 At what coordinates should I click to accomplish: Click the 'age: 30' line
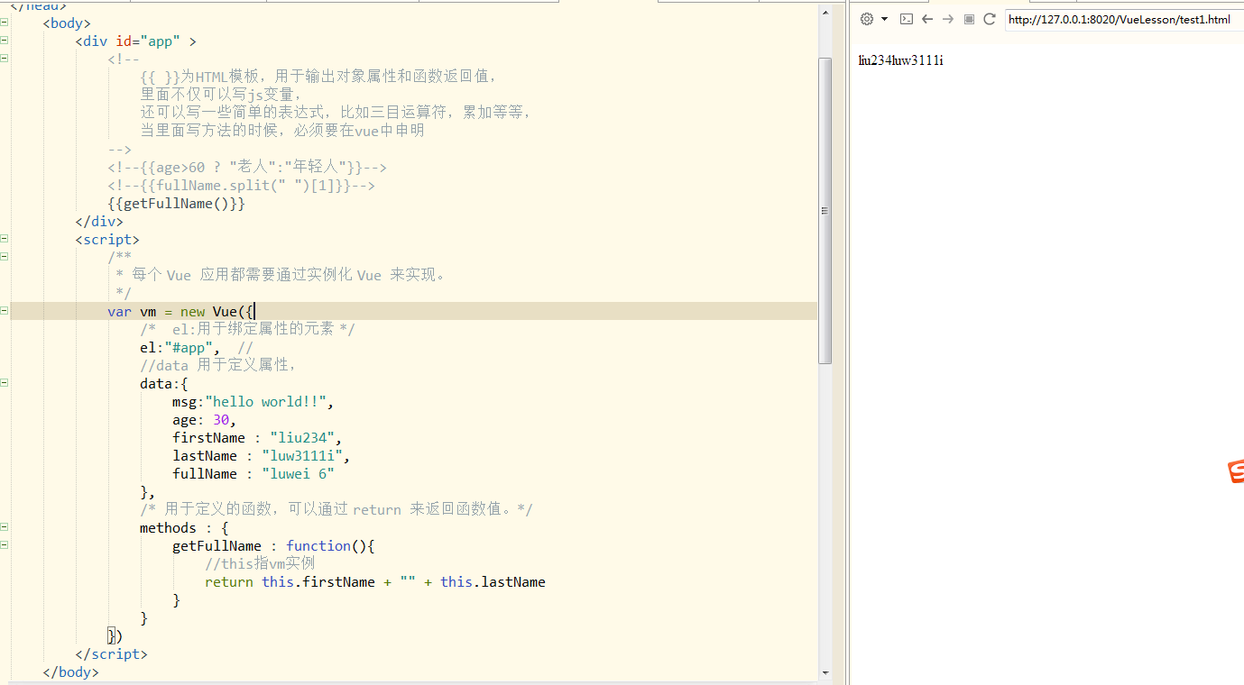click(205, 420)
